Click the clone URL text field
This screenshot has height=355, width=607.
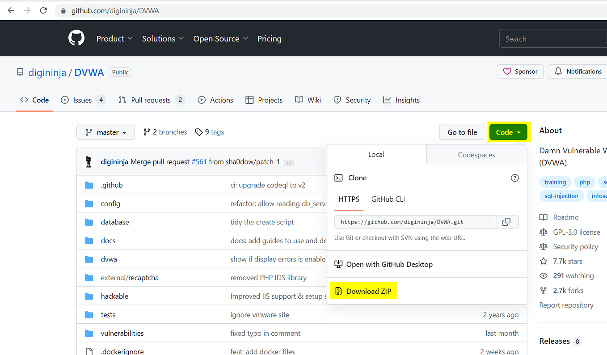(x=415, y=222)
